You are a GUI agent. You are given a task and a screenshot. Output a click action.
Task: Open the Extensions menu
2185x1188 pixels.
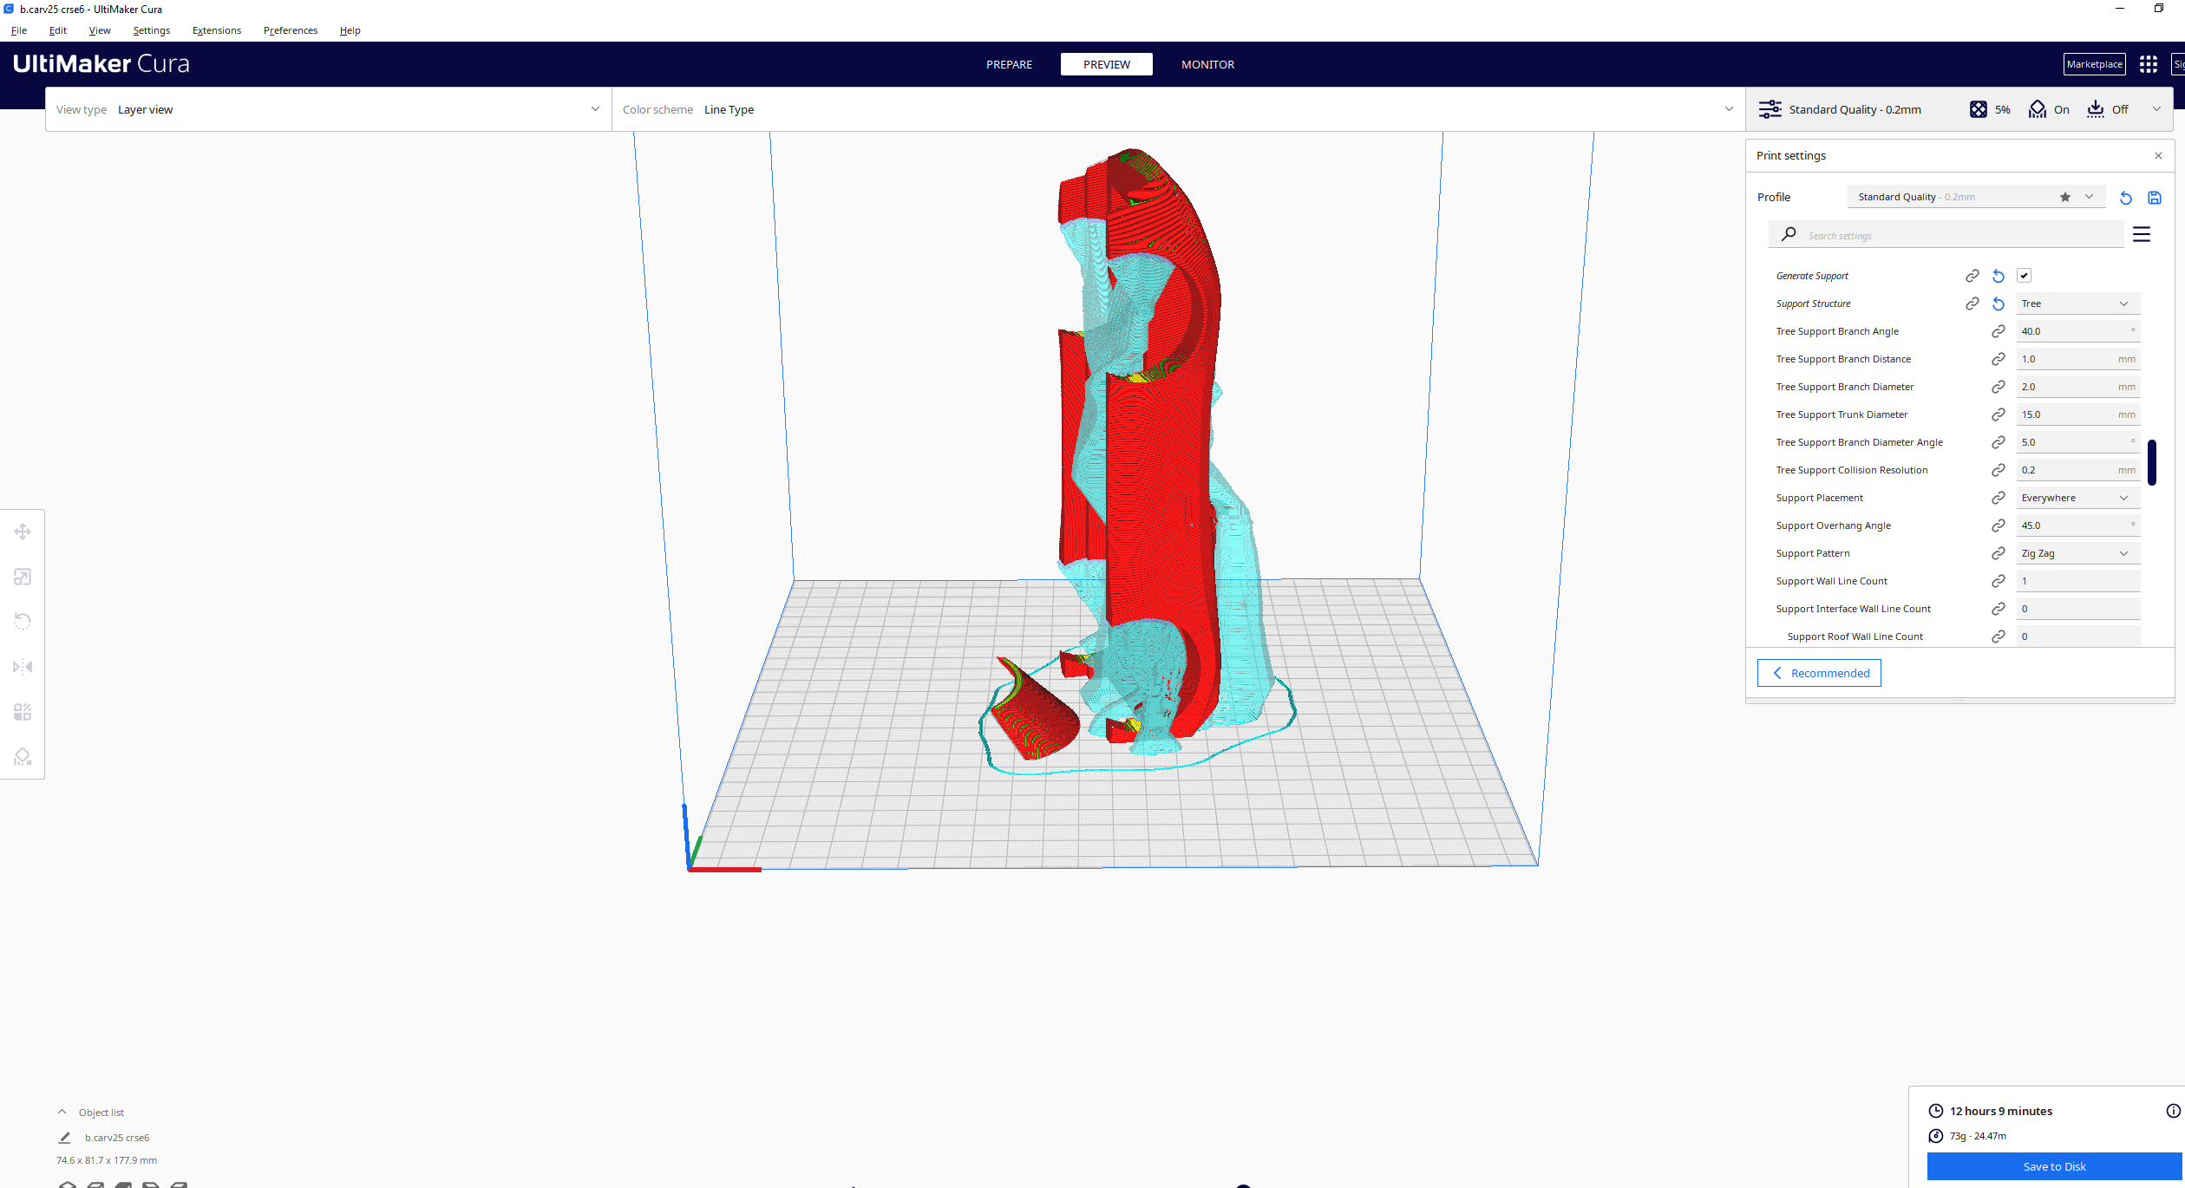[x=216, y=30]
